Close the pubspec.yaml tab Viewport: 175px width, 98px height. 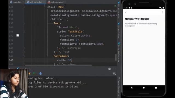coord(65,2)
